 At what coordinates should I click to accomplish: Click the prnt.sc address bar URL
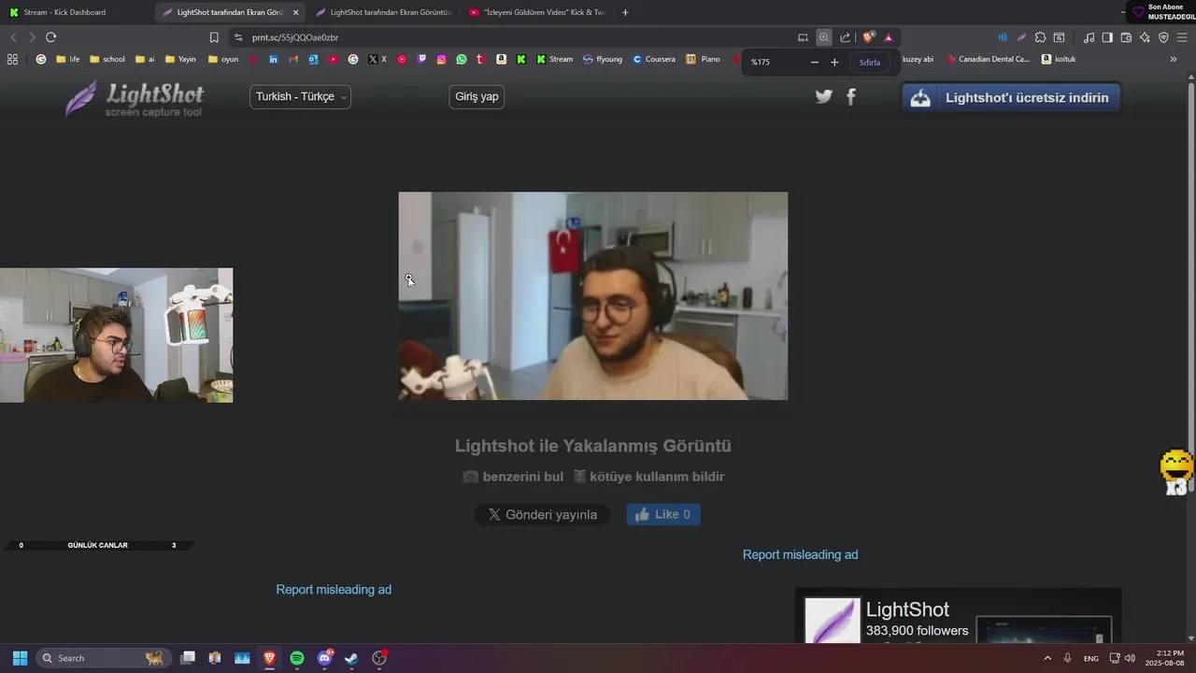coord(295,37)
